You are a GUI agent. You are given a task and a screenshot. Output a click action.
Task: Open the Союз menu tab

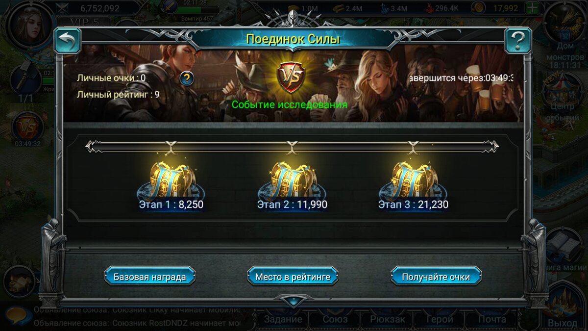pyautogui.click(x=336, y=319)
